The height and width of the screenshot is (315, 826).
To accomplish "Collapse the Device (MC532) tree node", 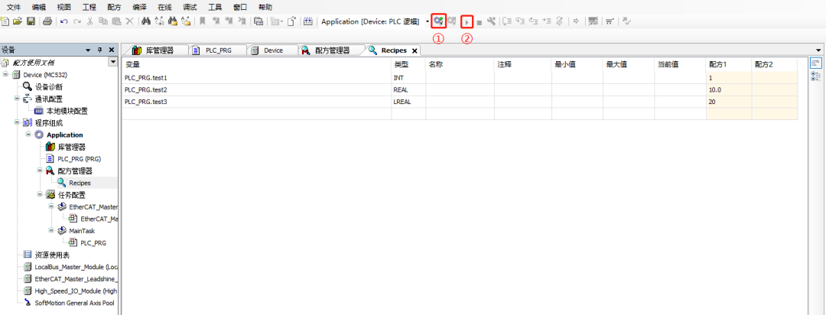I will coord(5,75).
